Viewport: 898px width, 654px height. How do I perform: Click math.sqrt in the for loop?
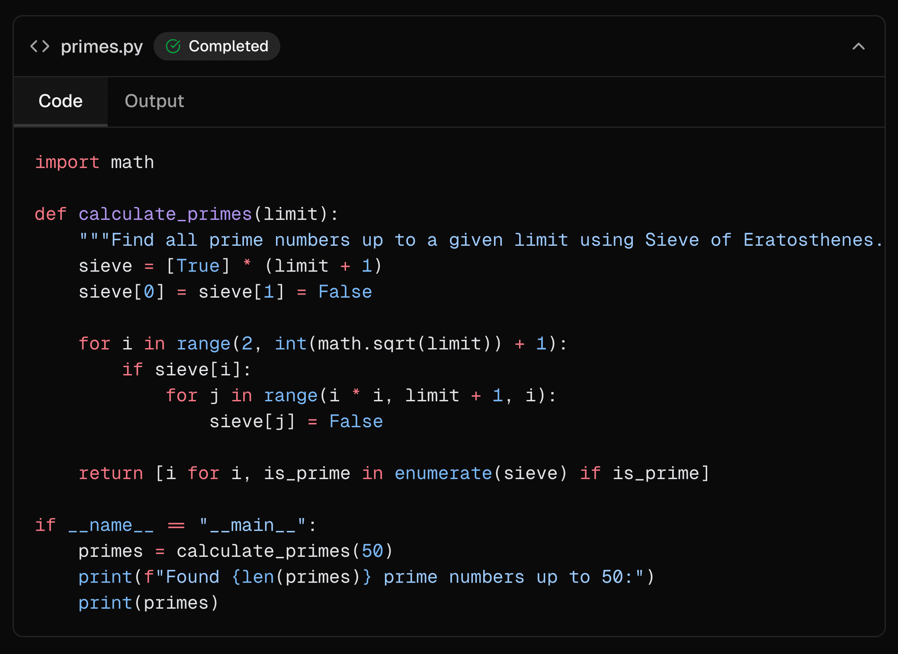(x=367, y=344)
